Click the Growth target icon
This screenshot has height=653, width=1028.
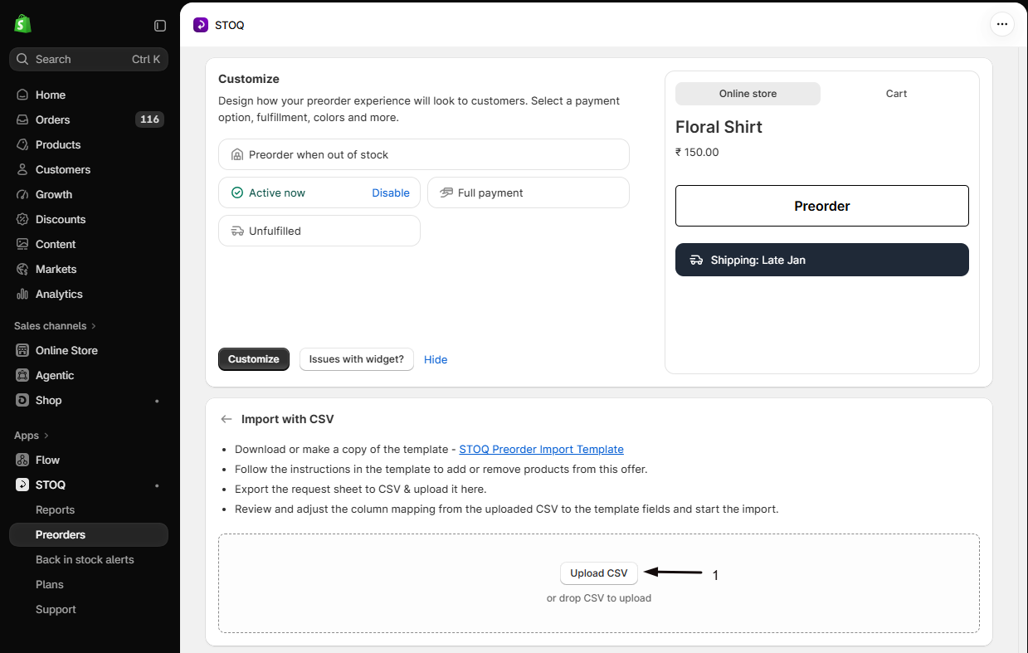pos(22,194)
